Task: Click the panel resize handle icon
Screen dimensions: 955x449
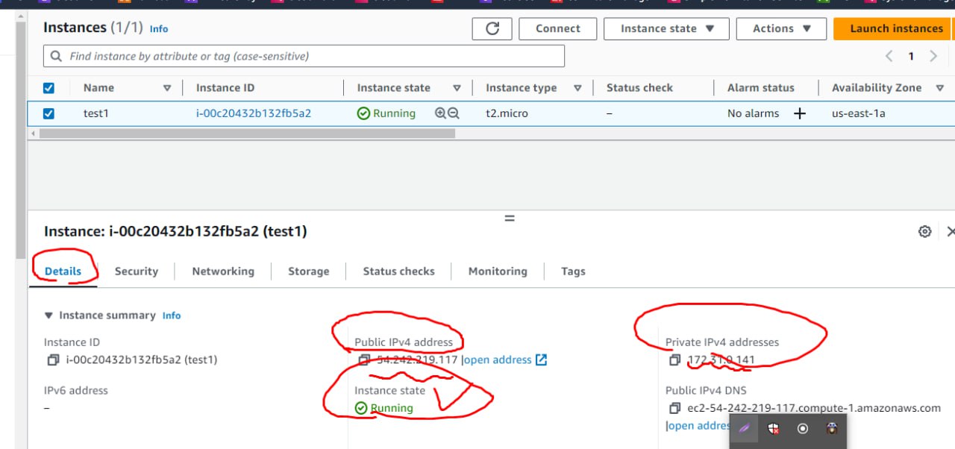Action: 510,219
